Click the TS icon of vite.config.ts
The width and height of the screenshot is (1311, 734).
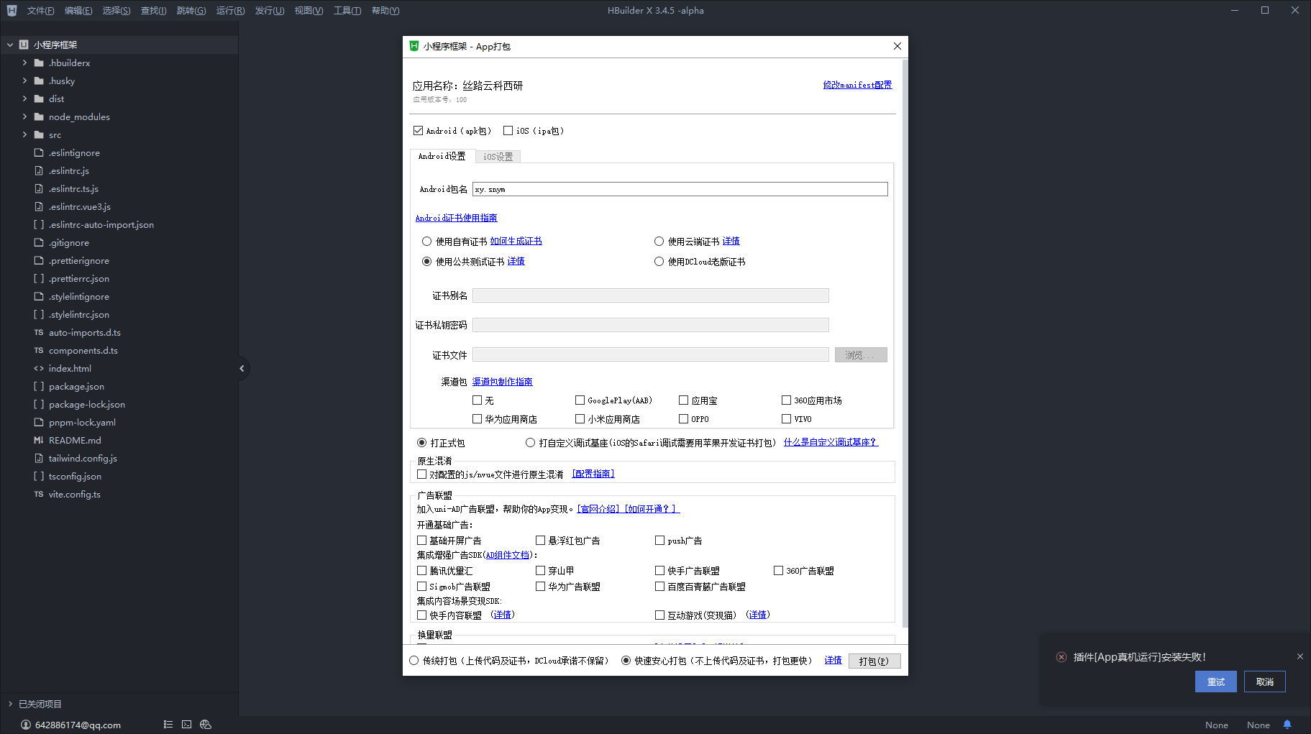pyautogui.click(x=39, y=495)
